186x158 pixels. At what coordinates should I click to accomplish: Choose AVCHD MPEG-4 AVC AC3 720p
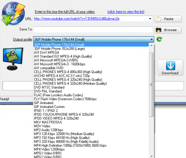(x=91, y=76)
